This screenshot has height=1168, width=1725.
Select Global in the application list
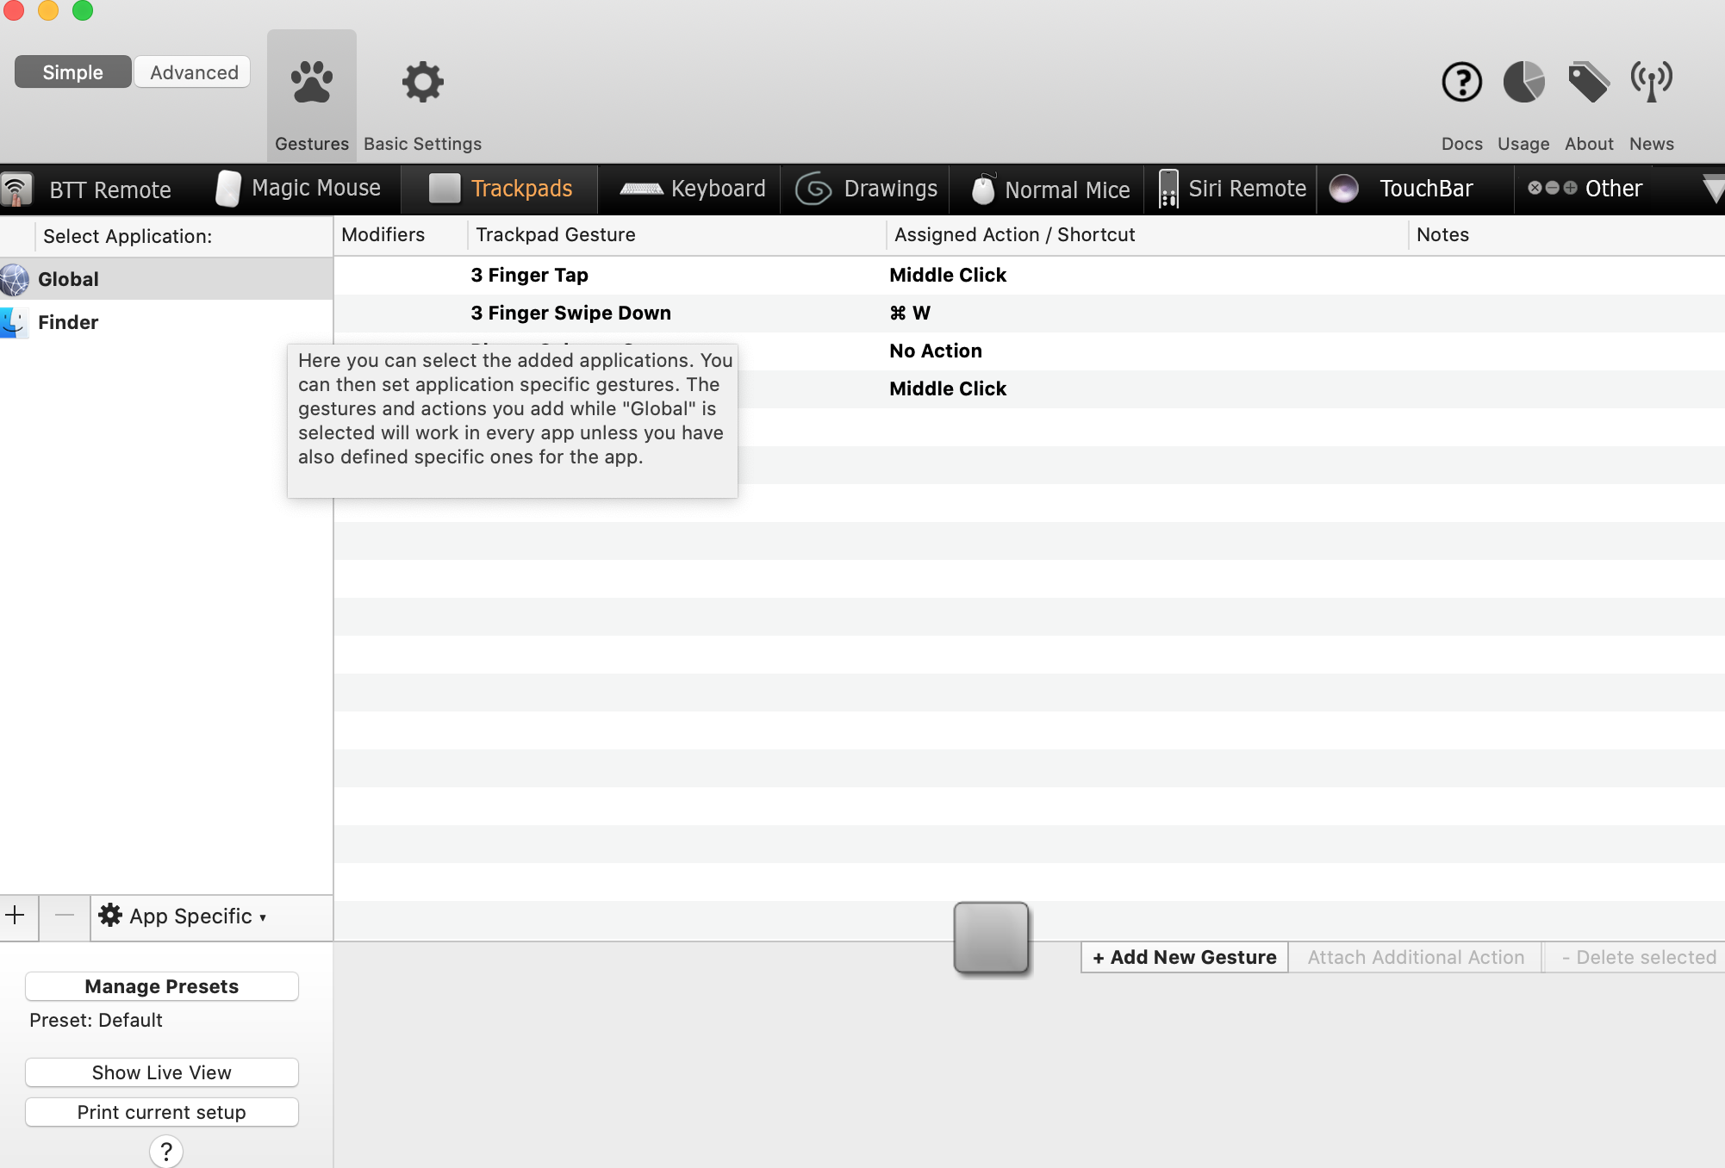click(x=166, y=279)
